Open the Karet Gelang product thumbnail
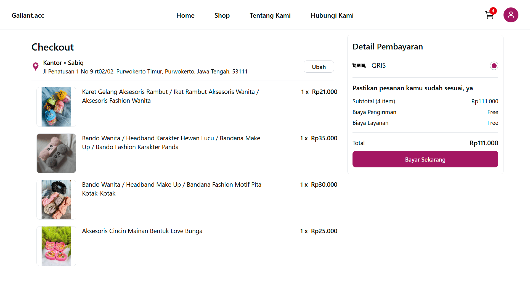530x295 pixels. (x=56, y=107)
